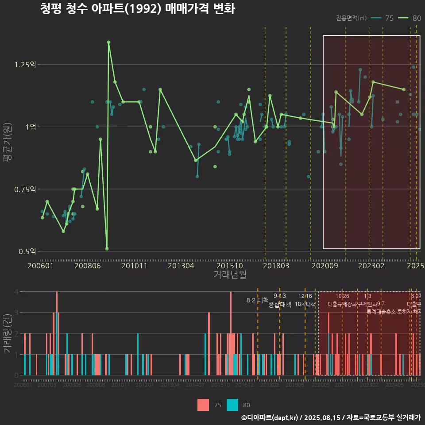The height and width of the screenshot is (425, 425).
Task: Click the ©디아파트(dapt.kr) source credit footer
Action: [x=331, y=417]
